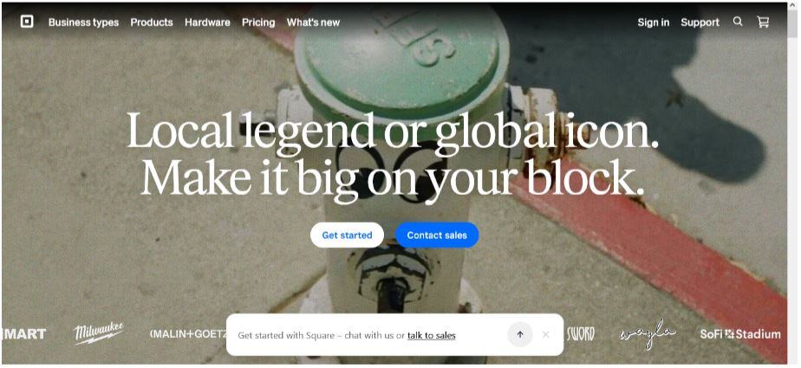Open the Sign in link

pyautogui.click(x=653, y=23)
